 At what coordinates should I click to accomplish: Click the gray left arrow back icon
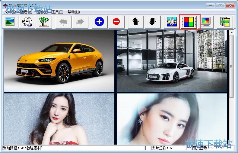coord(63,22)
